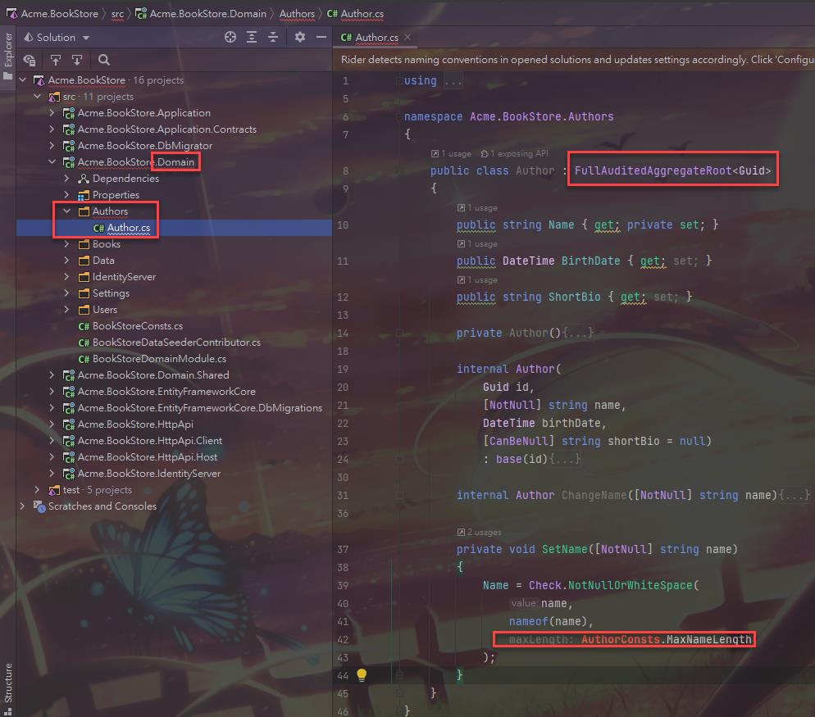Click the yellow light bulb quick-fix icon
The height and width of the screenshot is (717, 815).
coord(361,675)
